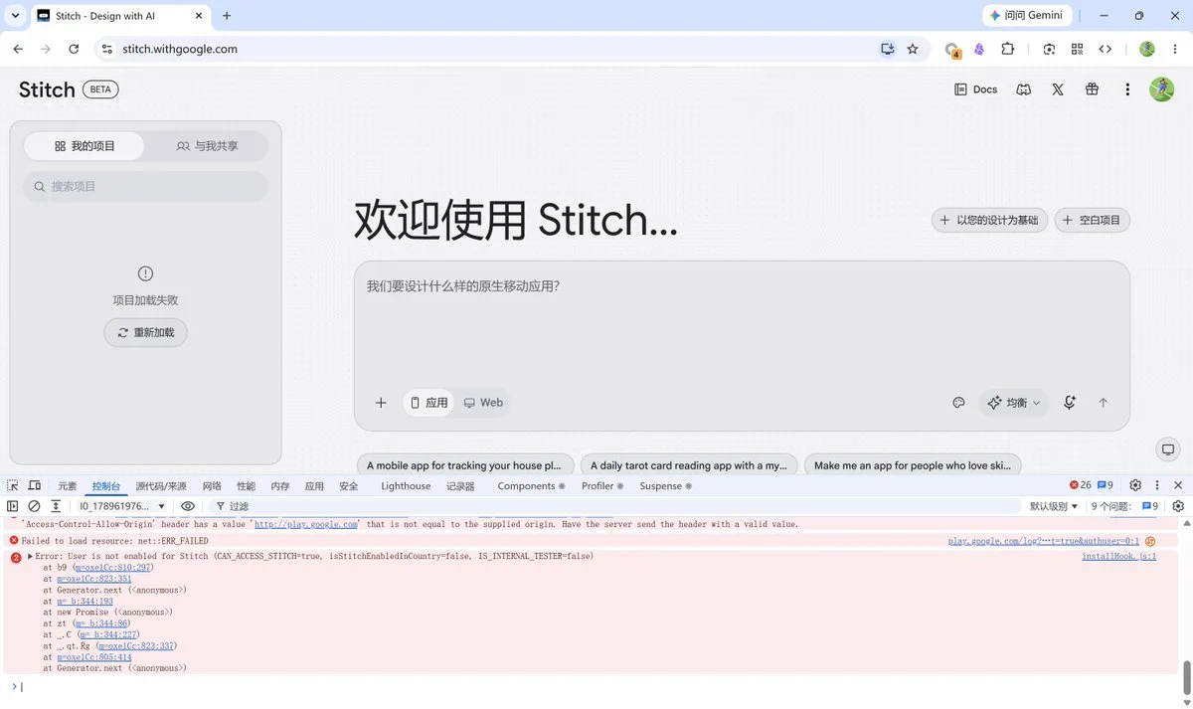The width and height of the screenshot is (1193, 709).
Task: Click the 以您的设计为基础 button
Action: pyautogui.click(x=989, y=220)
